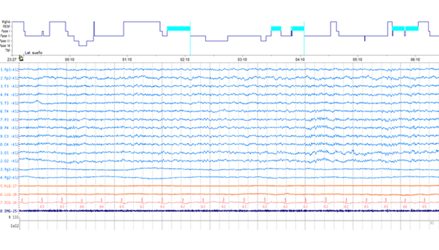The image size is (439, 250).
Task: Jump to 01:10 on the hypnogram timeline
Action: (x=127, y=60)
